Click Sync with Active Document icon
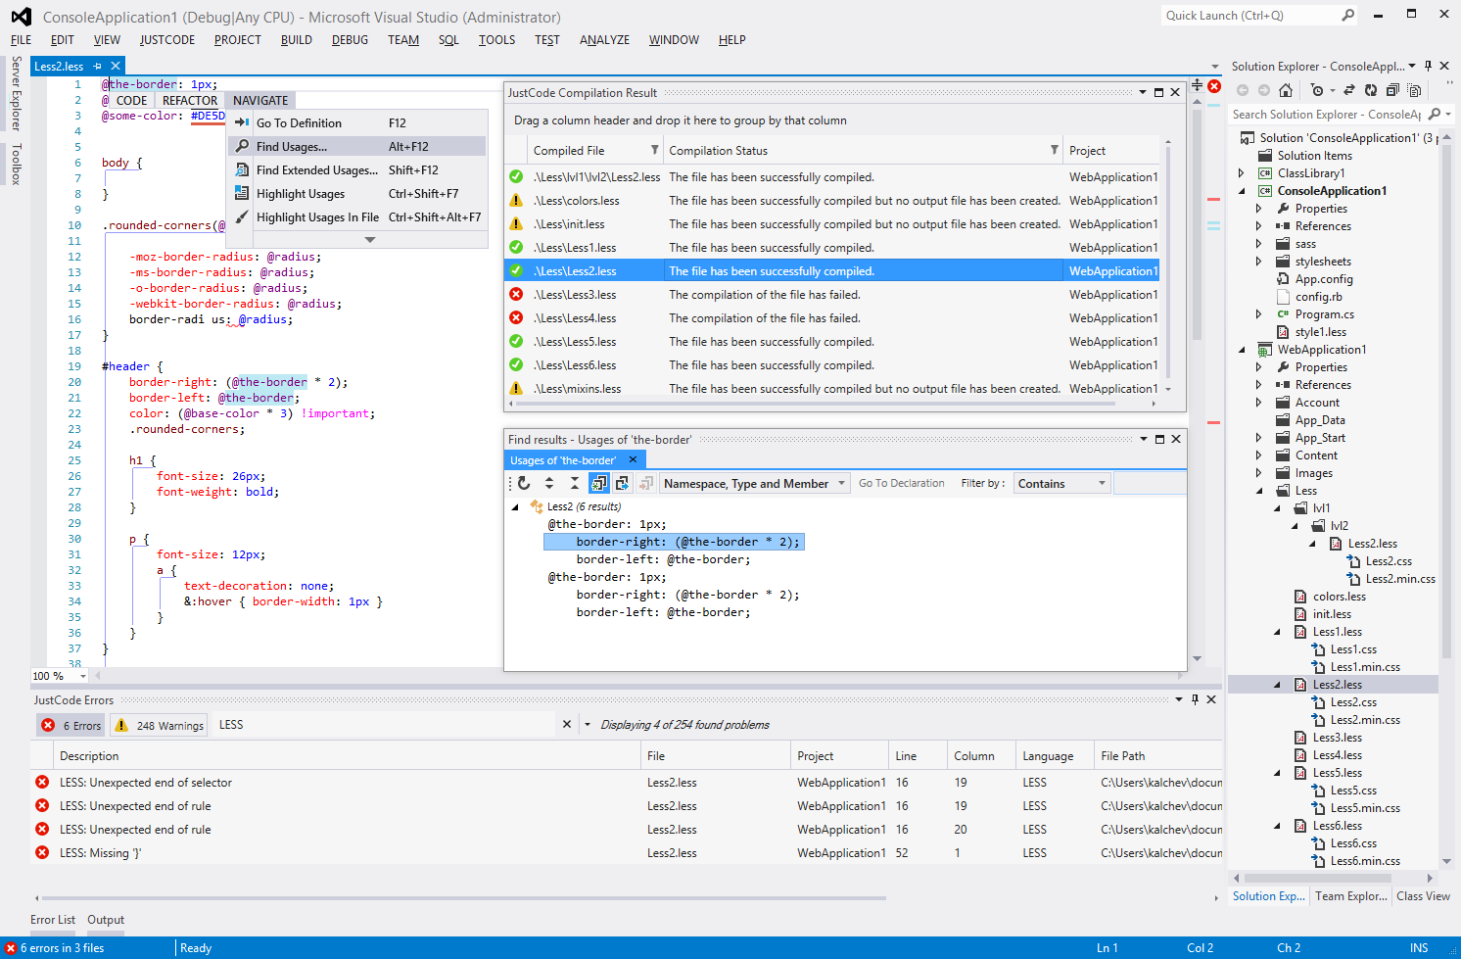Viewport: 1461px width, 959px height. coord(1349,90)
